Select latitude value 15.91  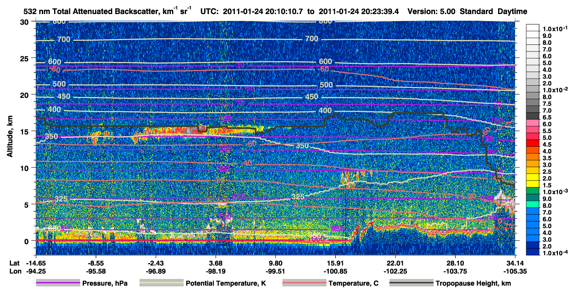tap(335, 263)
